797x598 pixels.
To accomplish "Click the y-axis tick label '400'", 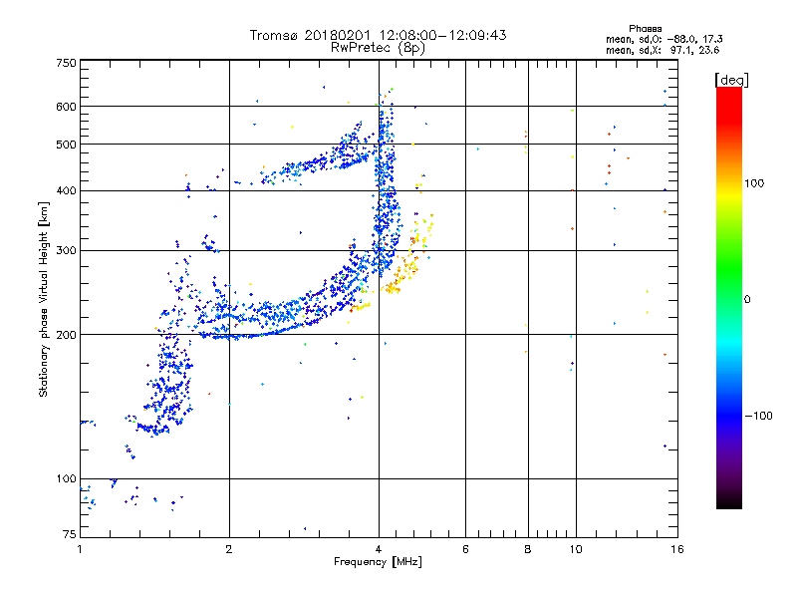I will (x=66, y=191).
